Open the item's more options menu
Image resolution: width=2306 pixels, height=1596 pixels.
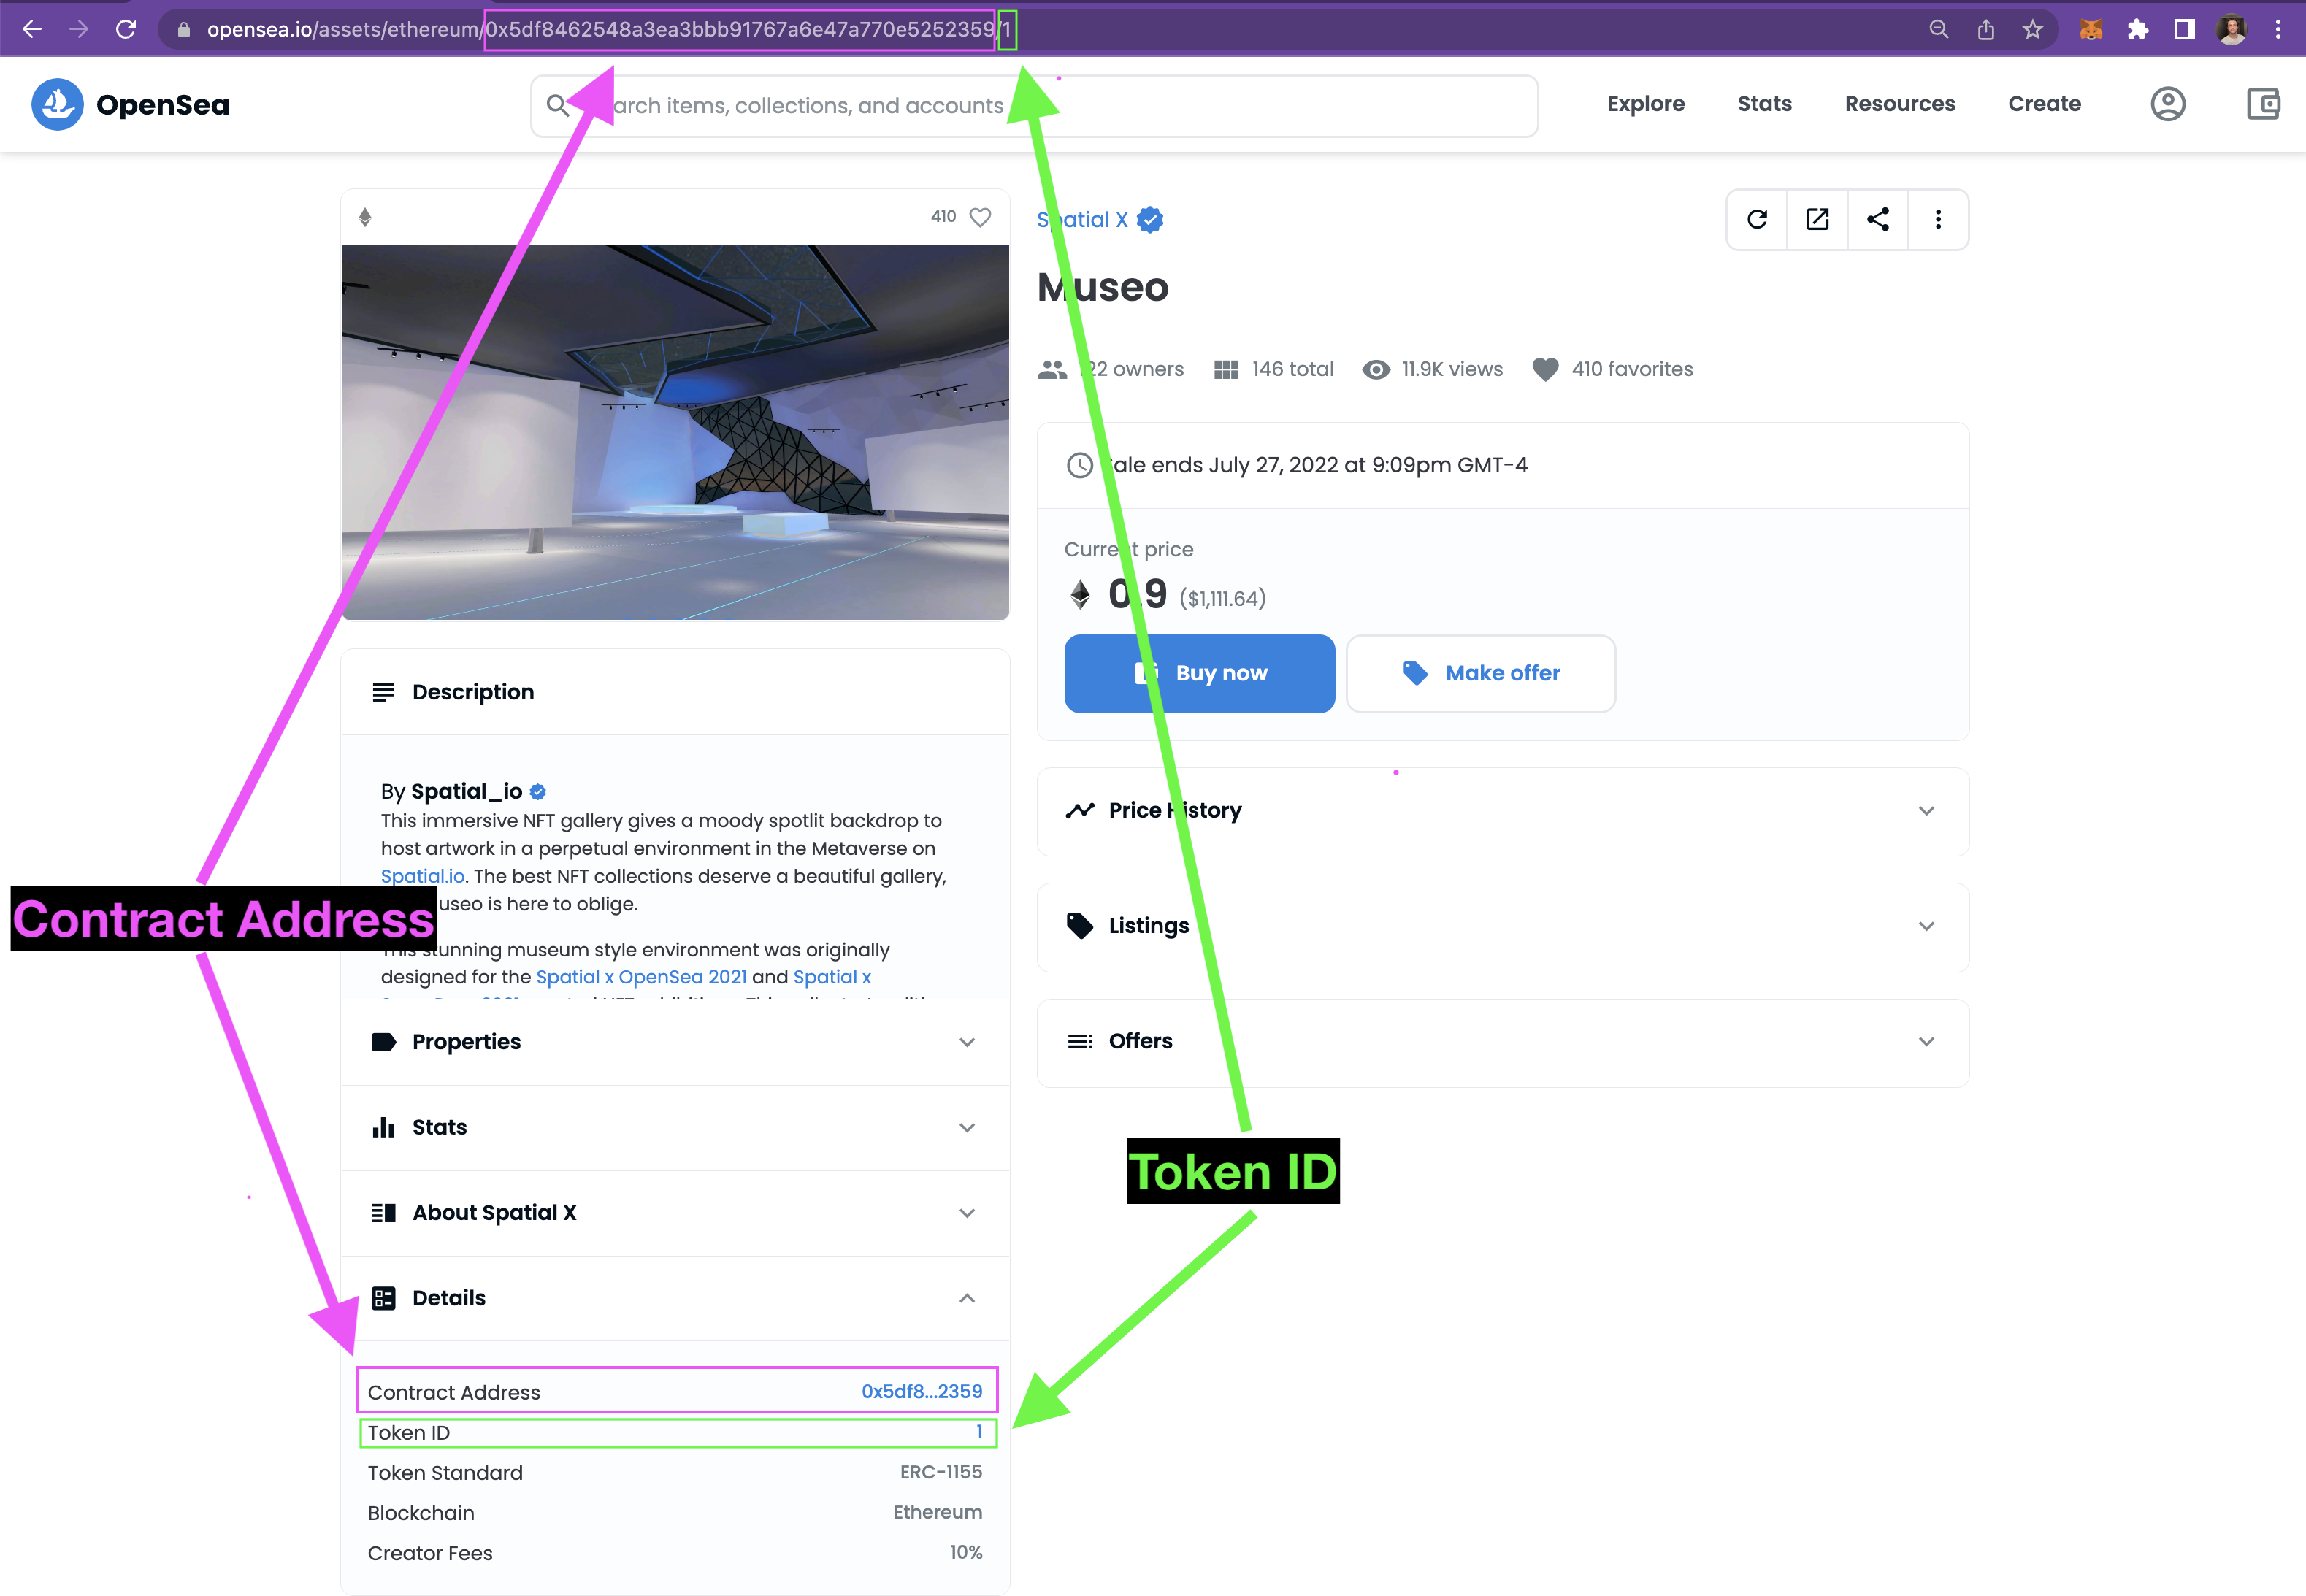click(1938, 219)
